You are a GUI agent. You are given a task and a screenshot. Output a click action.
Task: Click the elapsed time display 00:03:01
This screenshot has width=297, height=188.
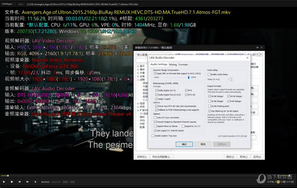coord(45,182)
